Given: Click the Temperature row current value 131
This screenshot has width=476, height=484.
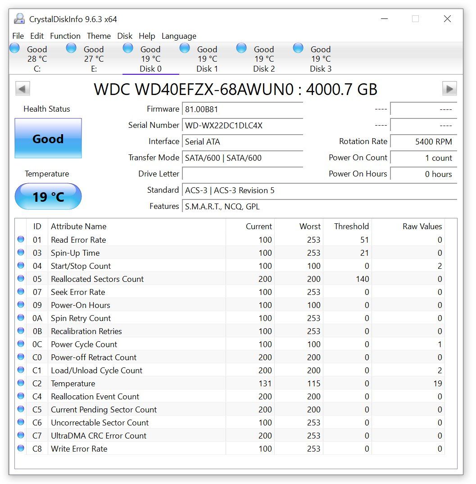Looking at the screenshot, I should 265,383.
